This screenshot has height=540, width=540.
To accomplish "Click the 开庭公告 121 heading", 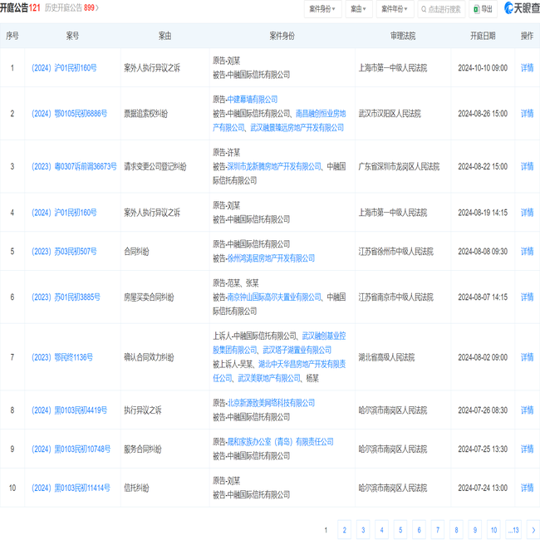I will click(20, 8).
